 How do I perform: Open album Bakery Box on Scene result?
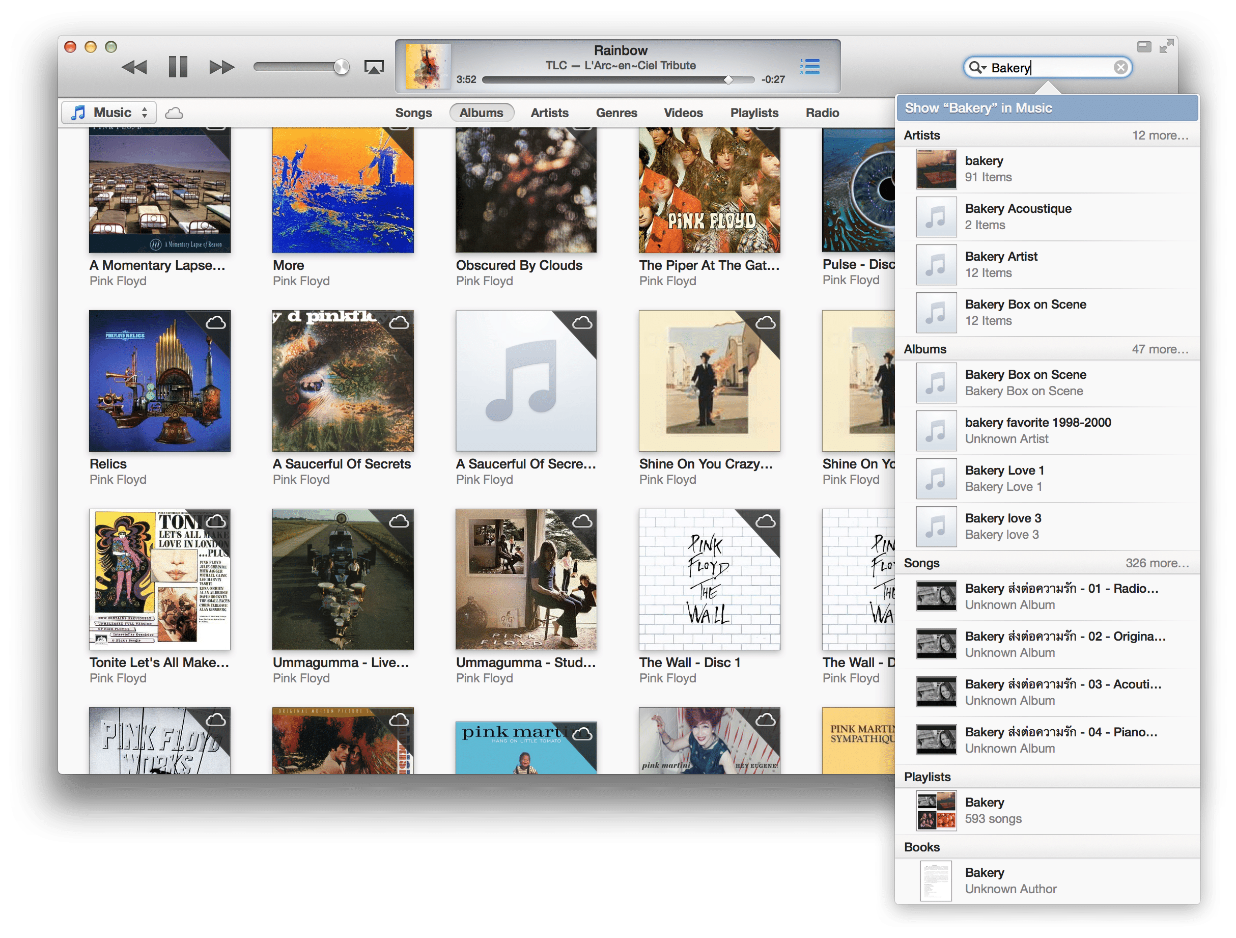point(1047,383)
